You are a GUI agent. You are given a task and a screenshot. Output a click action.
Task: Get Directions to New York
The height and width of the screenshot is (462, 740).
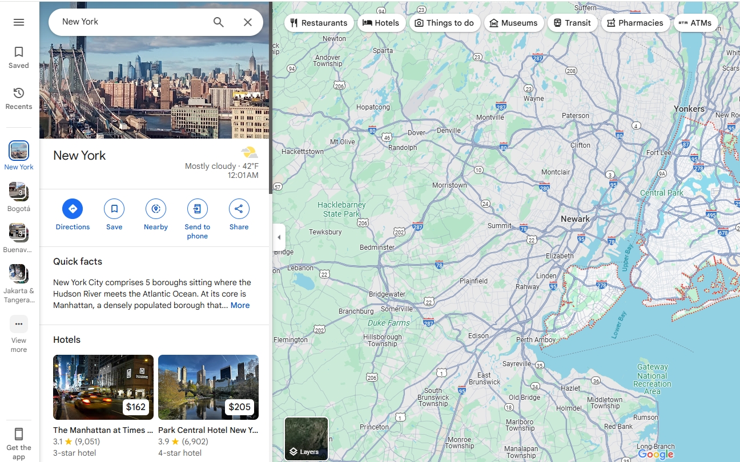[73, 215]
